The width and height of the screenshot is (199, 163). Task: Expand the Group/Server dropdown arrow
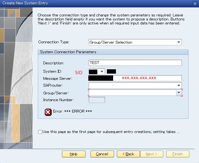tap(179, 92)
